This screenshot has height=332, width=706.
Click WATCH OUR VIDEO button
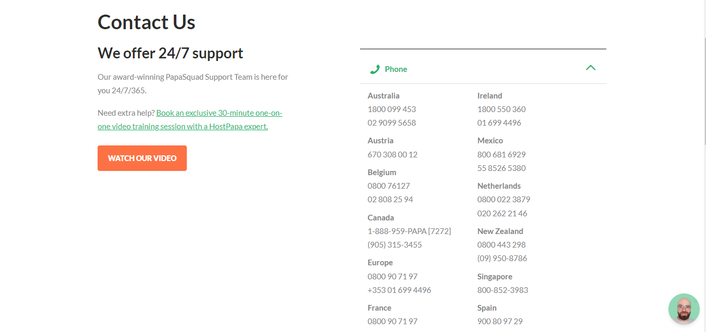142,158
